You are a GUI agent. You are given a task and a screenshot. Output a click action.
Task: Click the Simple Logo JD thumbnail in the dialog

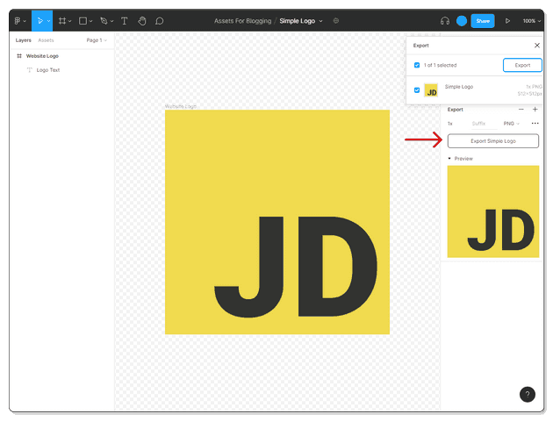point(431,90)
